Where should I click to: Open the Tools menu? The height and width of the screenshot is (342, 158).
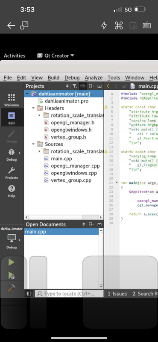point(114,78)
